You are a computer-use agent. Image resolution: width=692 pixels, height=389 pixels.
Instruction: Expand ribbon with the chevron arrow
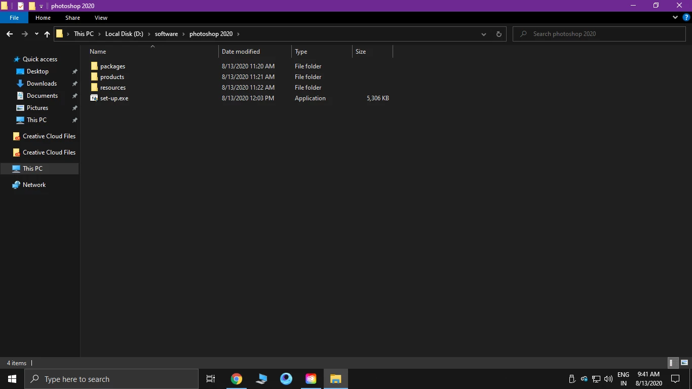(x=675, y=18)
